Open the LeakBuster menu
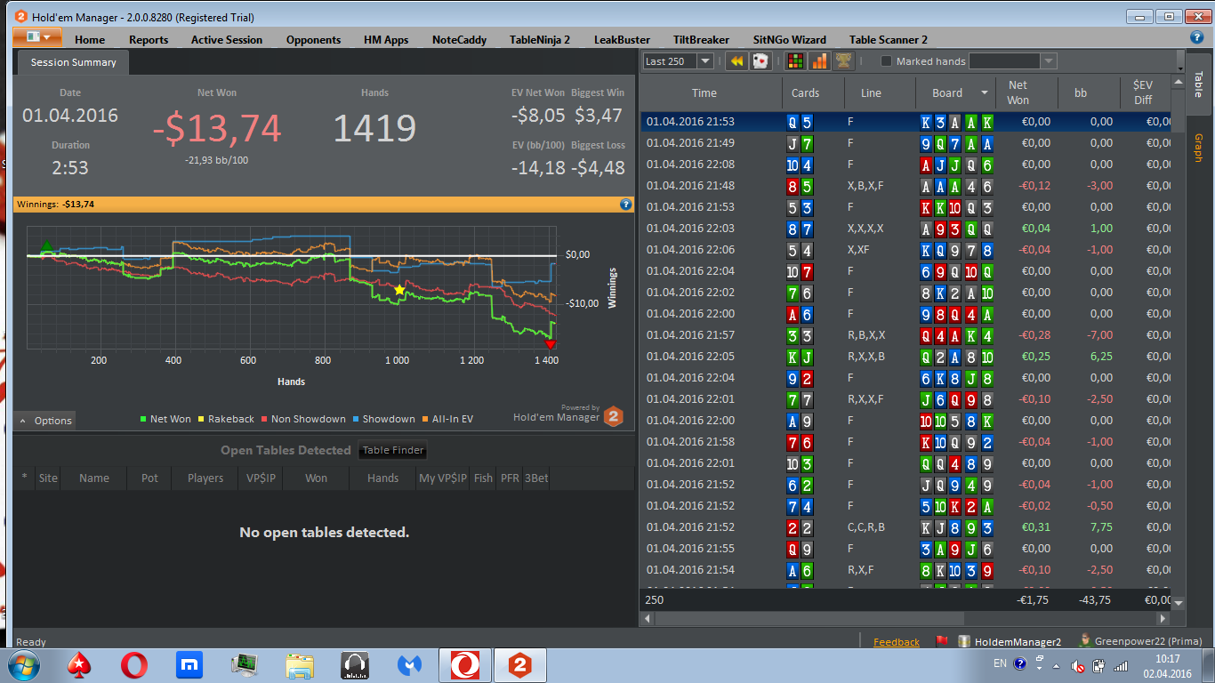 point(622,39)
